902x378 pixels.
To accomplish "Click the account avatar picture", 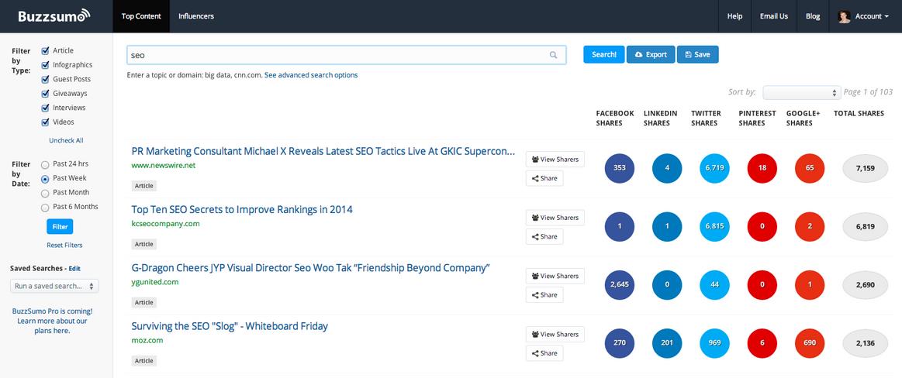I will coord(844,16).
